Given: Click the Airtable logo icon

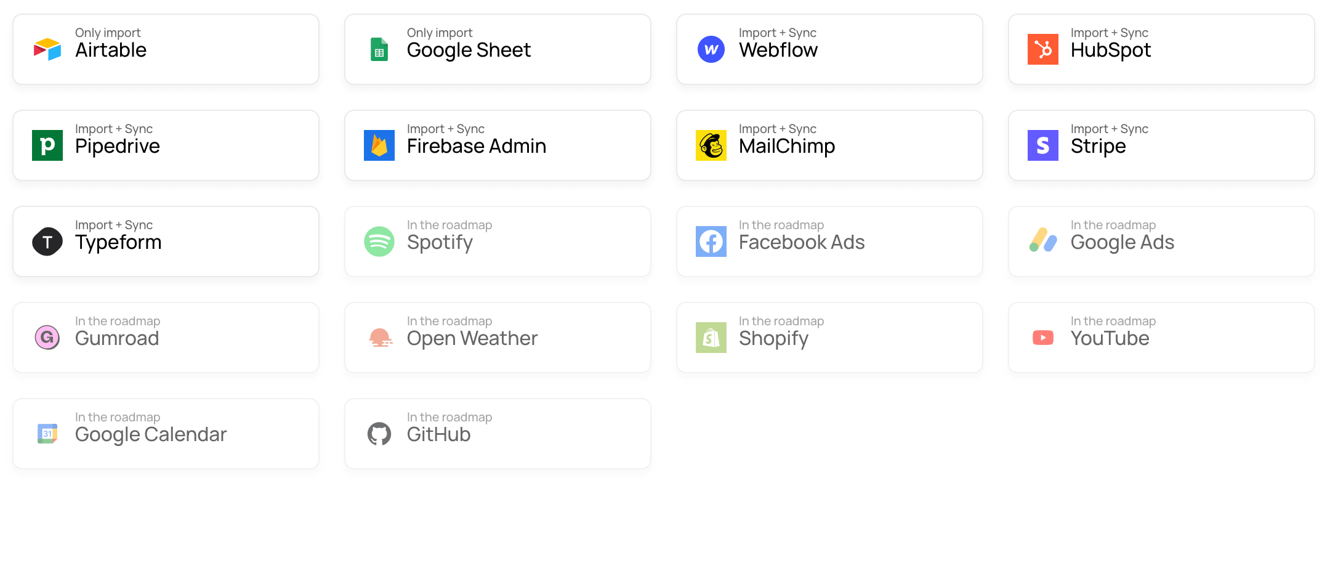Looking at the screenshot, I should click(x=47, y=49).
